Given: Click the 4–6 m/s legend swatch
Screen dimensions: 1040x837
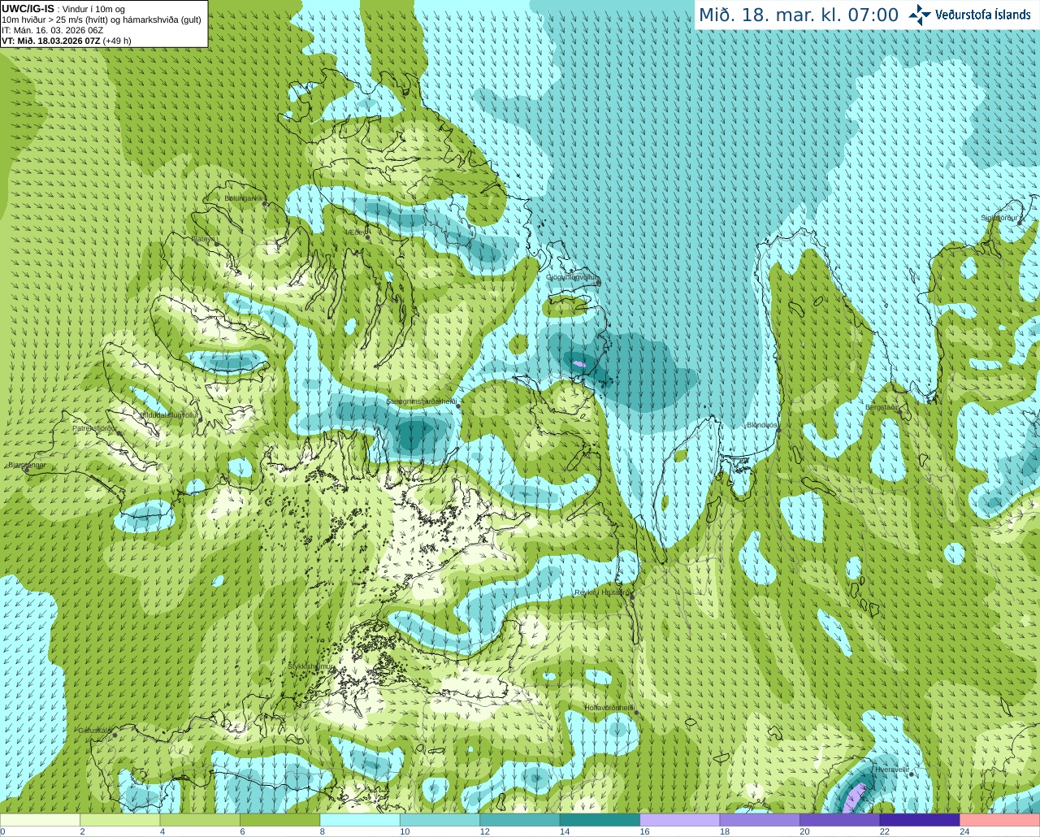Looking at the screenshot, I should (200, 820).
